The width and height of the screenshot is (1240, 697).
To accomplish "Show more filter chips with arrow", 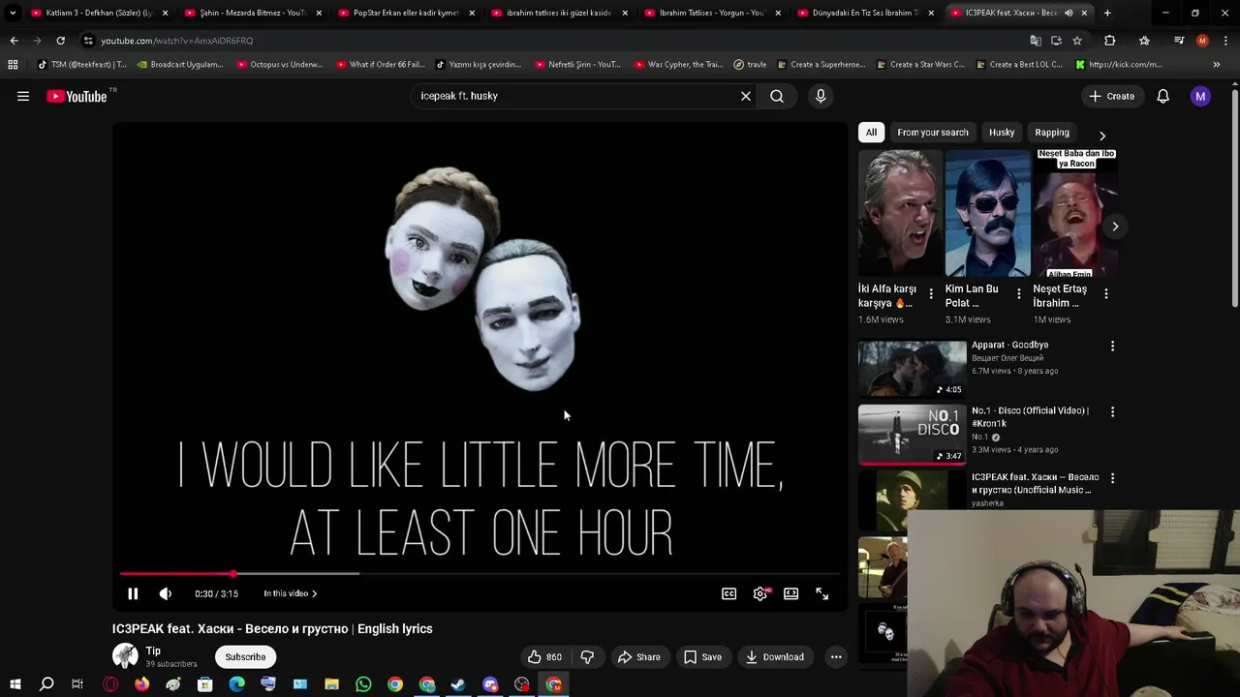I will [x=1102, y=136].
